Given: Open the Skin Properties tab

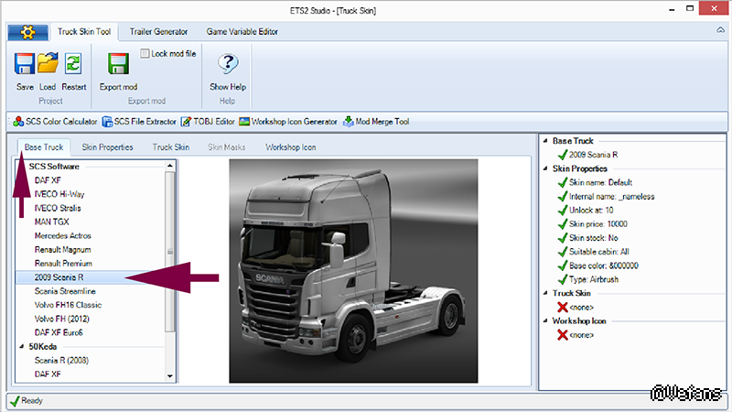Looking at the screenshot, I should tap(107, 147).
